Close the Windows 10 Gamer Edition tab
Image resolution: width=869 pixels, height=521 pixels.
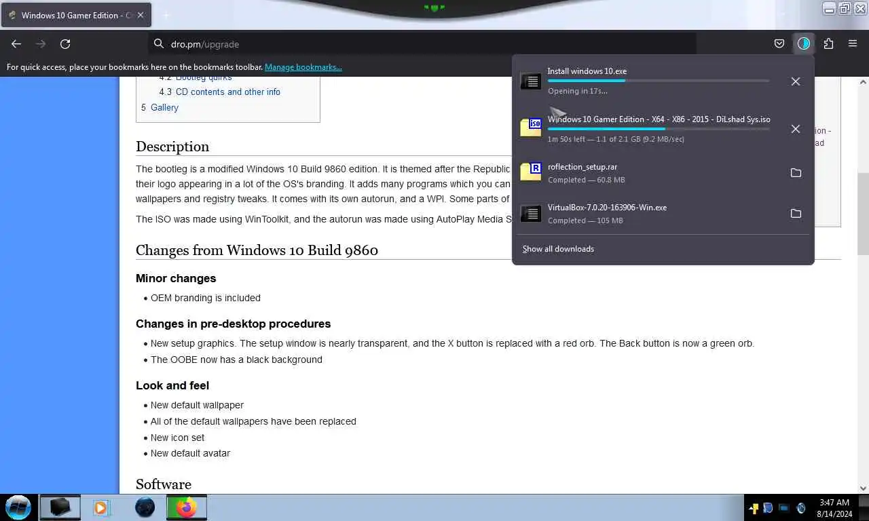click(141, 15)
